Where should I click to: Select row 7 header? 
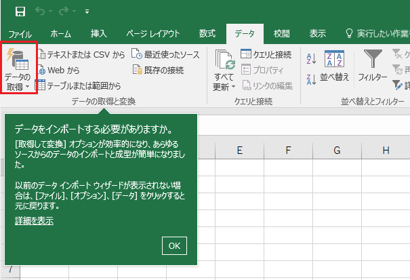pyautogui.click(x=10, y=269)
